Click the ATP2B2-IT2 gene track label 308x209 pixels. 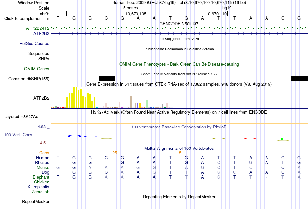click(38, 28)
